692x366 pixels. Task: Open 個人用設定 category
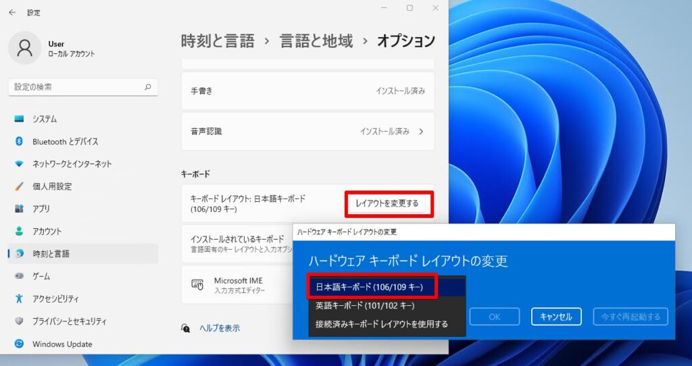coord(83,186)
